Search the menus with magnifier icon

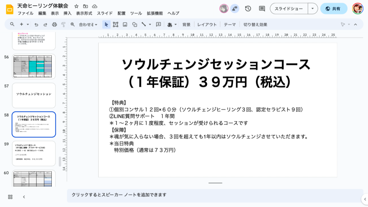click(12, 24)
